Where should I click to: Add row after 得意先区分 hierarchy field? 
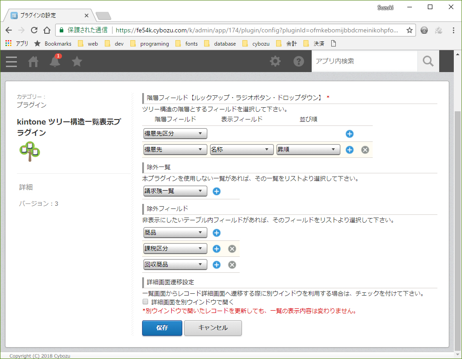point(349,134)
